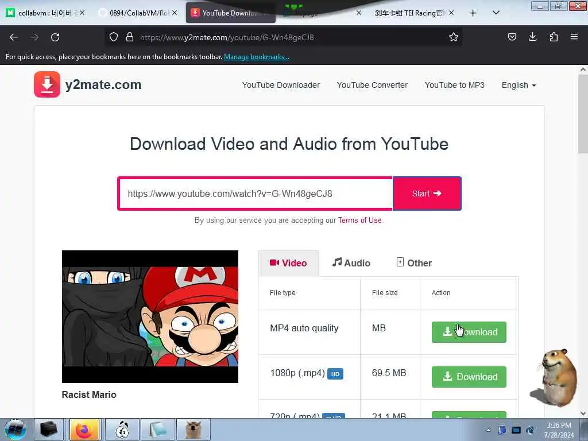588x441 pixels.
Task: Open the Manage bookmarks link
Action: coord(257,57)
